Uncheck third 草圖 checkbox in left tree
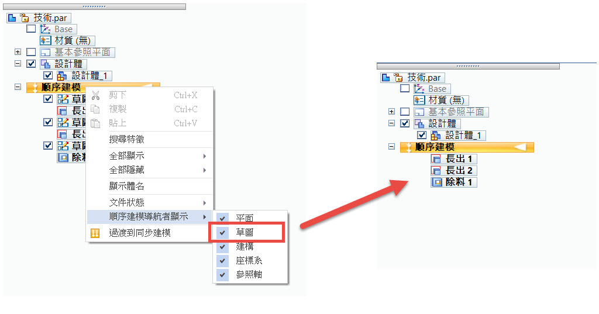Screen dimensions: 599x314 coord(48,146)
